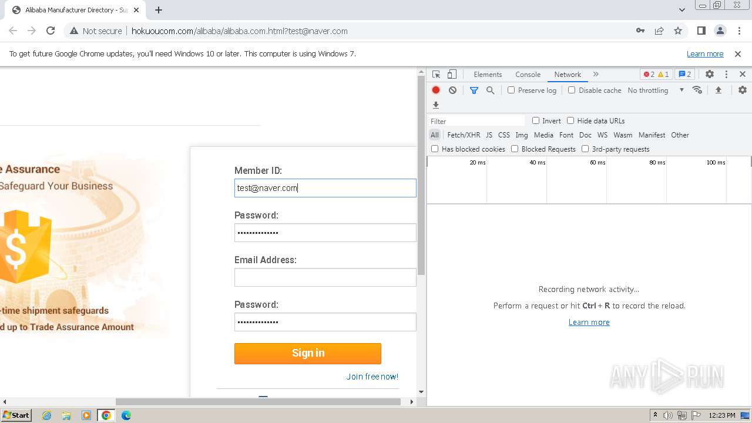
Task: Open the DevTools customize menu
Action: point(726,74)
